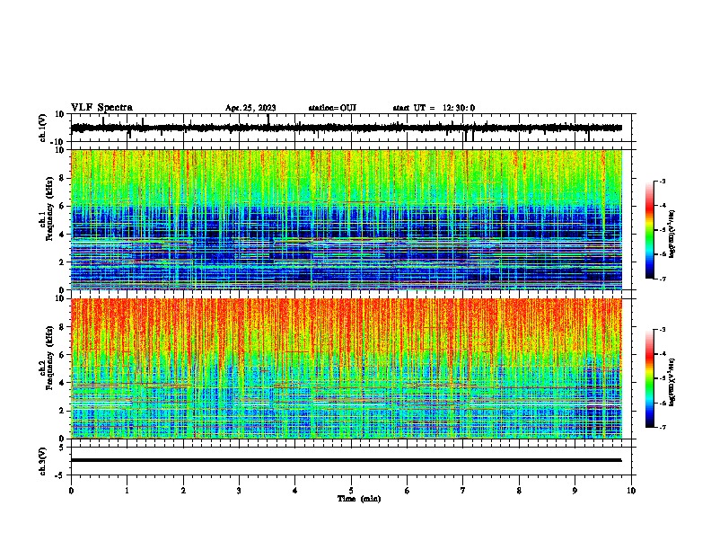Click the '-3' label on ch.1 color scale

(x=662, y=181)
